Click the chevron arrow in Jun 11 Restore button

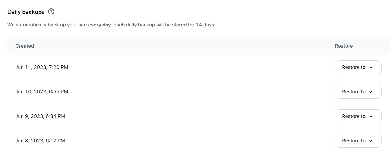click(371, 68)
